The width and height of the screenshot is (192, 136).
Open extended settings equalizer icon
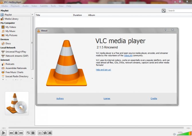click(x=33, y=133)
